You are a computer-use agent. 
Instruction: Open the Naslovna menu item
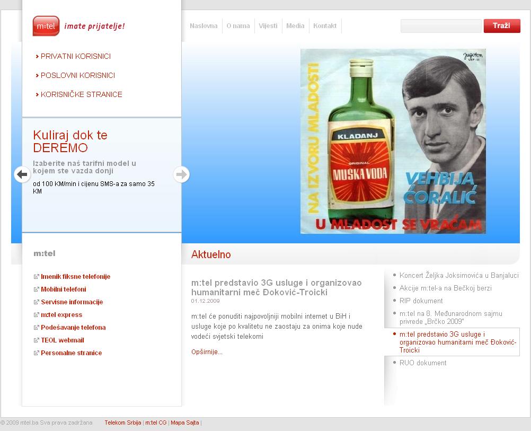click(x=203, y=26)
